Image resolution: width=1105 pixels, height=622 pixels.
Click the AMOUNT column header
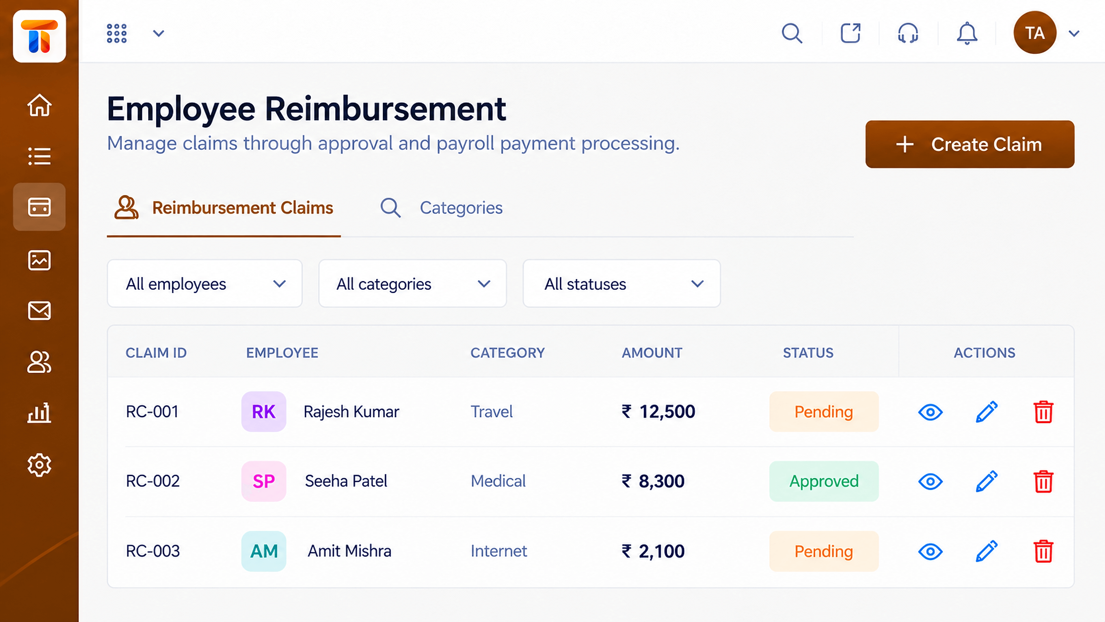coord(652,353)
